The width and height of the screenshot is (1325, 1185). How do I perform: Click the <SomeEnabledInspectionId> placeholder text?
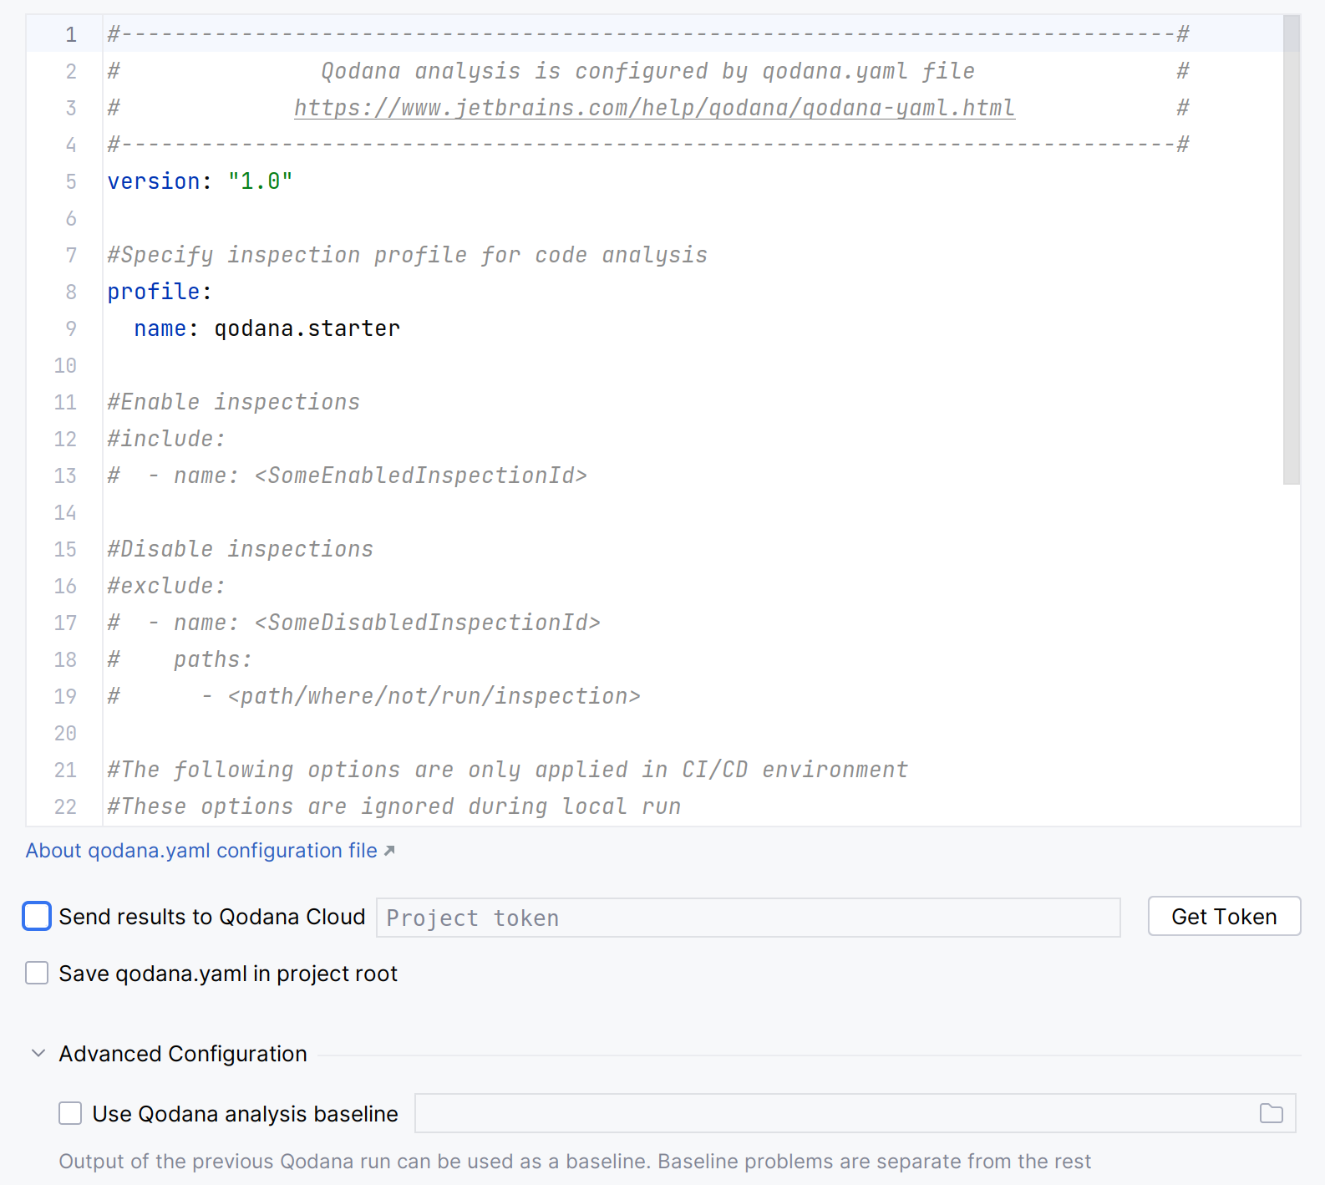point(420,476)
